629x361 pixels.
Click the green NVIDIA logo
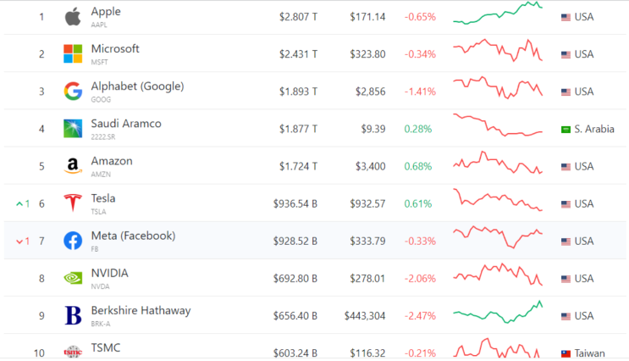pyautogui.click(x=73, y=278)
